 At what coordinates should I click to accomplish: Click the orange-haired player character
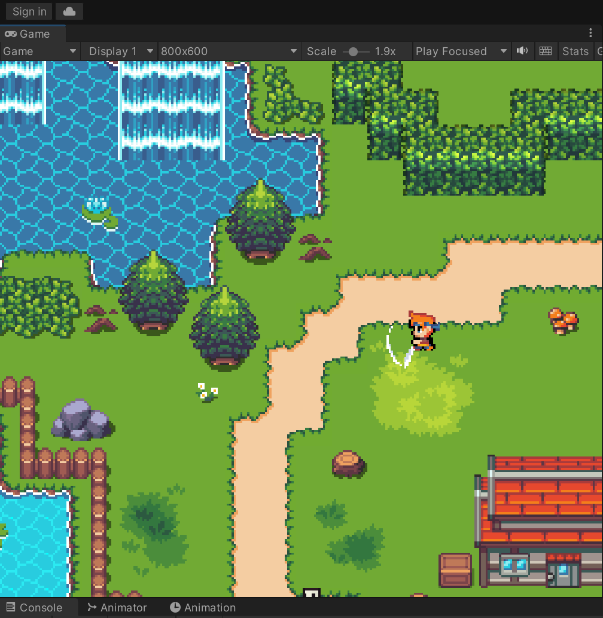coord(423,330)
